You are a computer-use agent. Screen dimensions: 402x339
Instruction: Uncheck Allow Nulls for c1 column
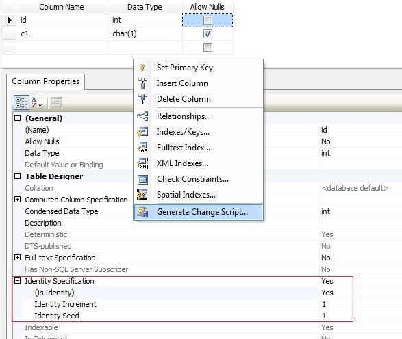pos(208,33)
